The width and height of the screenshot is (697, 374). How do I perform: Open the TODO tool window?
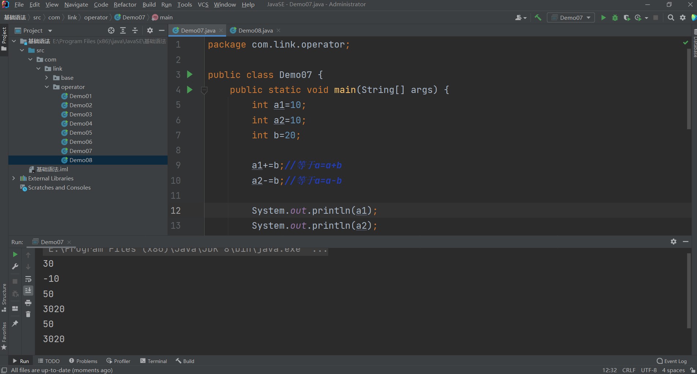pos(49,361)
